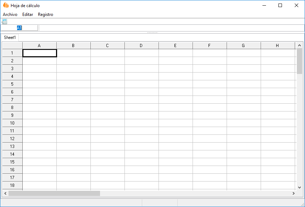Screen dimensions: 305x207
Task: Select cell B2 in the grid
Action: coord(73,61)
